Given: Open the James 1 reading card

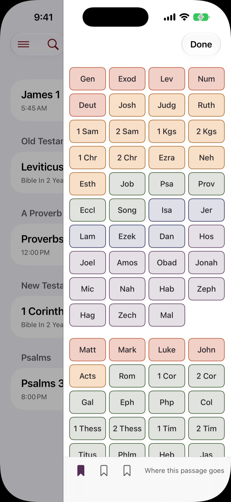Looking at the screenshot, I should click(x=37, y=100).
